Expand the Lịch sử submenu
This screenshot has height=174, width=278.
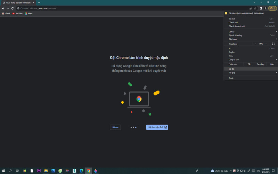251,32
